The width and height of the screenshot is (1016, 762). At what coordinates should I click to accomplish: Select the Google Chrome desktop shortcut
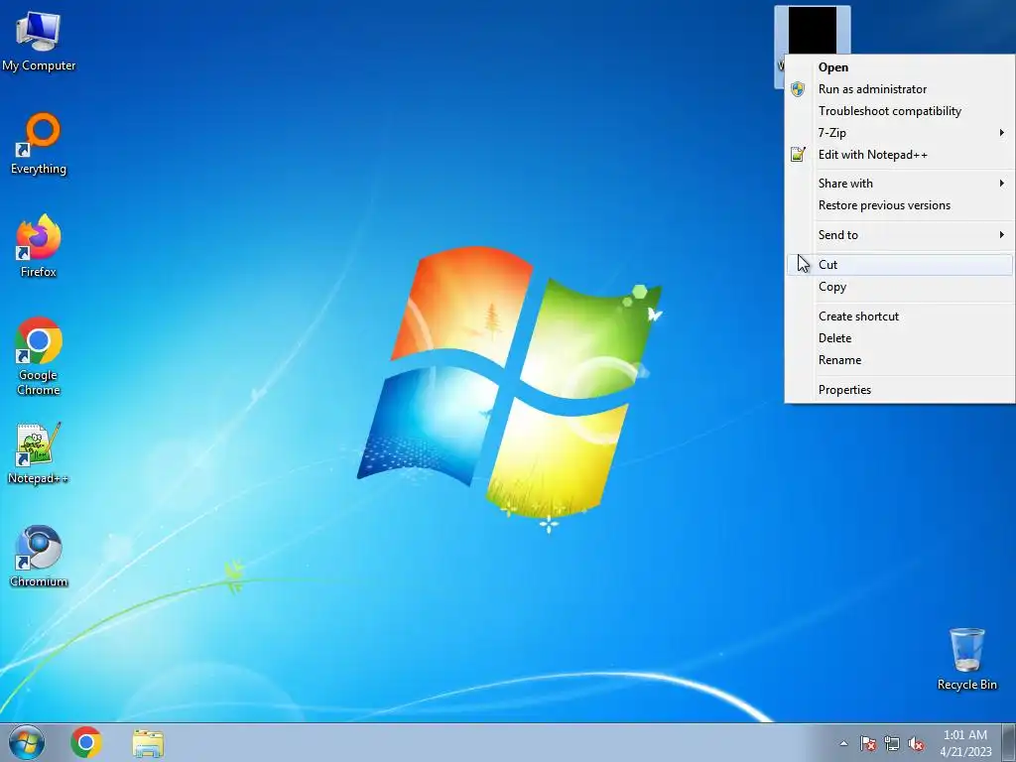coord(39,356)
